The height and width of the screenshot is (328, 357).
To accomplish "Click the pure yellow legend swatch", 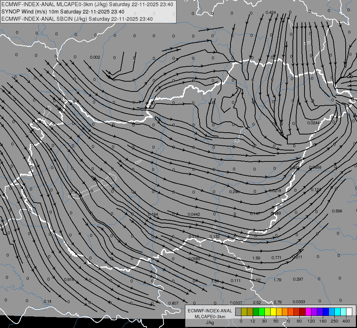I will [273, 312].
